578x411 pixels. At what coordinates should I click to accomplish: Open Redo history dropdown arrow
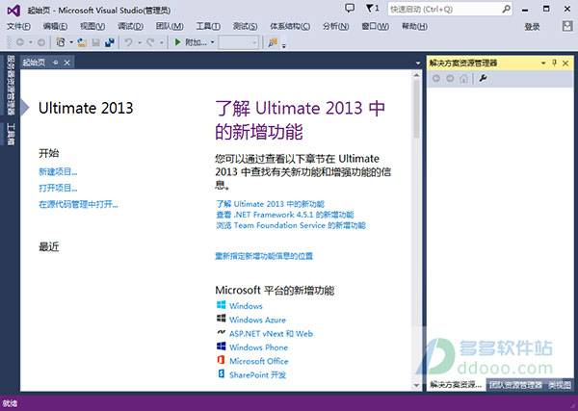(x=162, y=42)
